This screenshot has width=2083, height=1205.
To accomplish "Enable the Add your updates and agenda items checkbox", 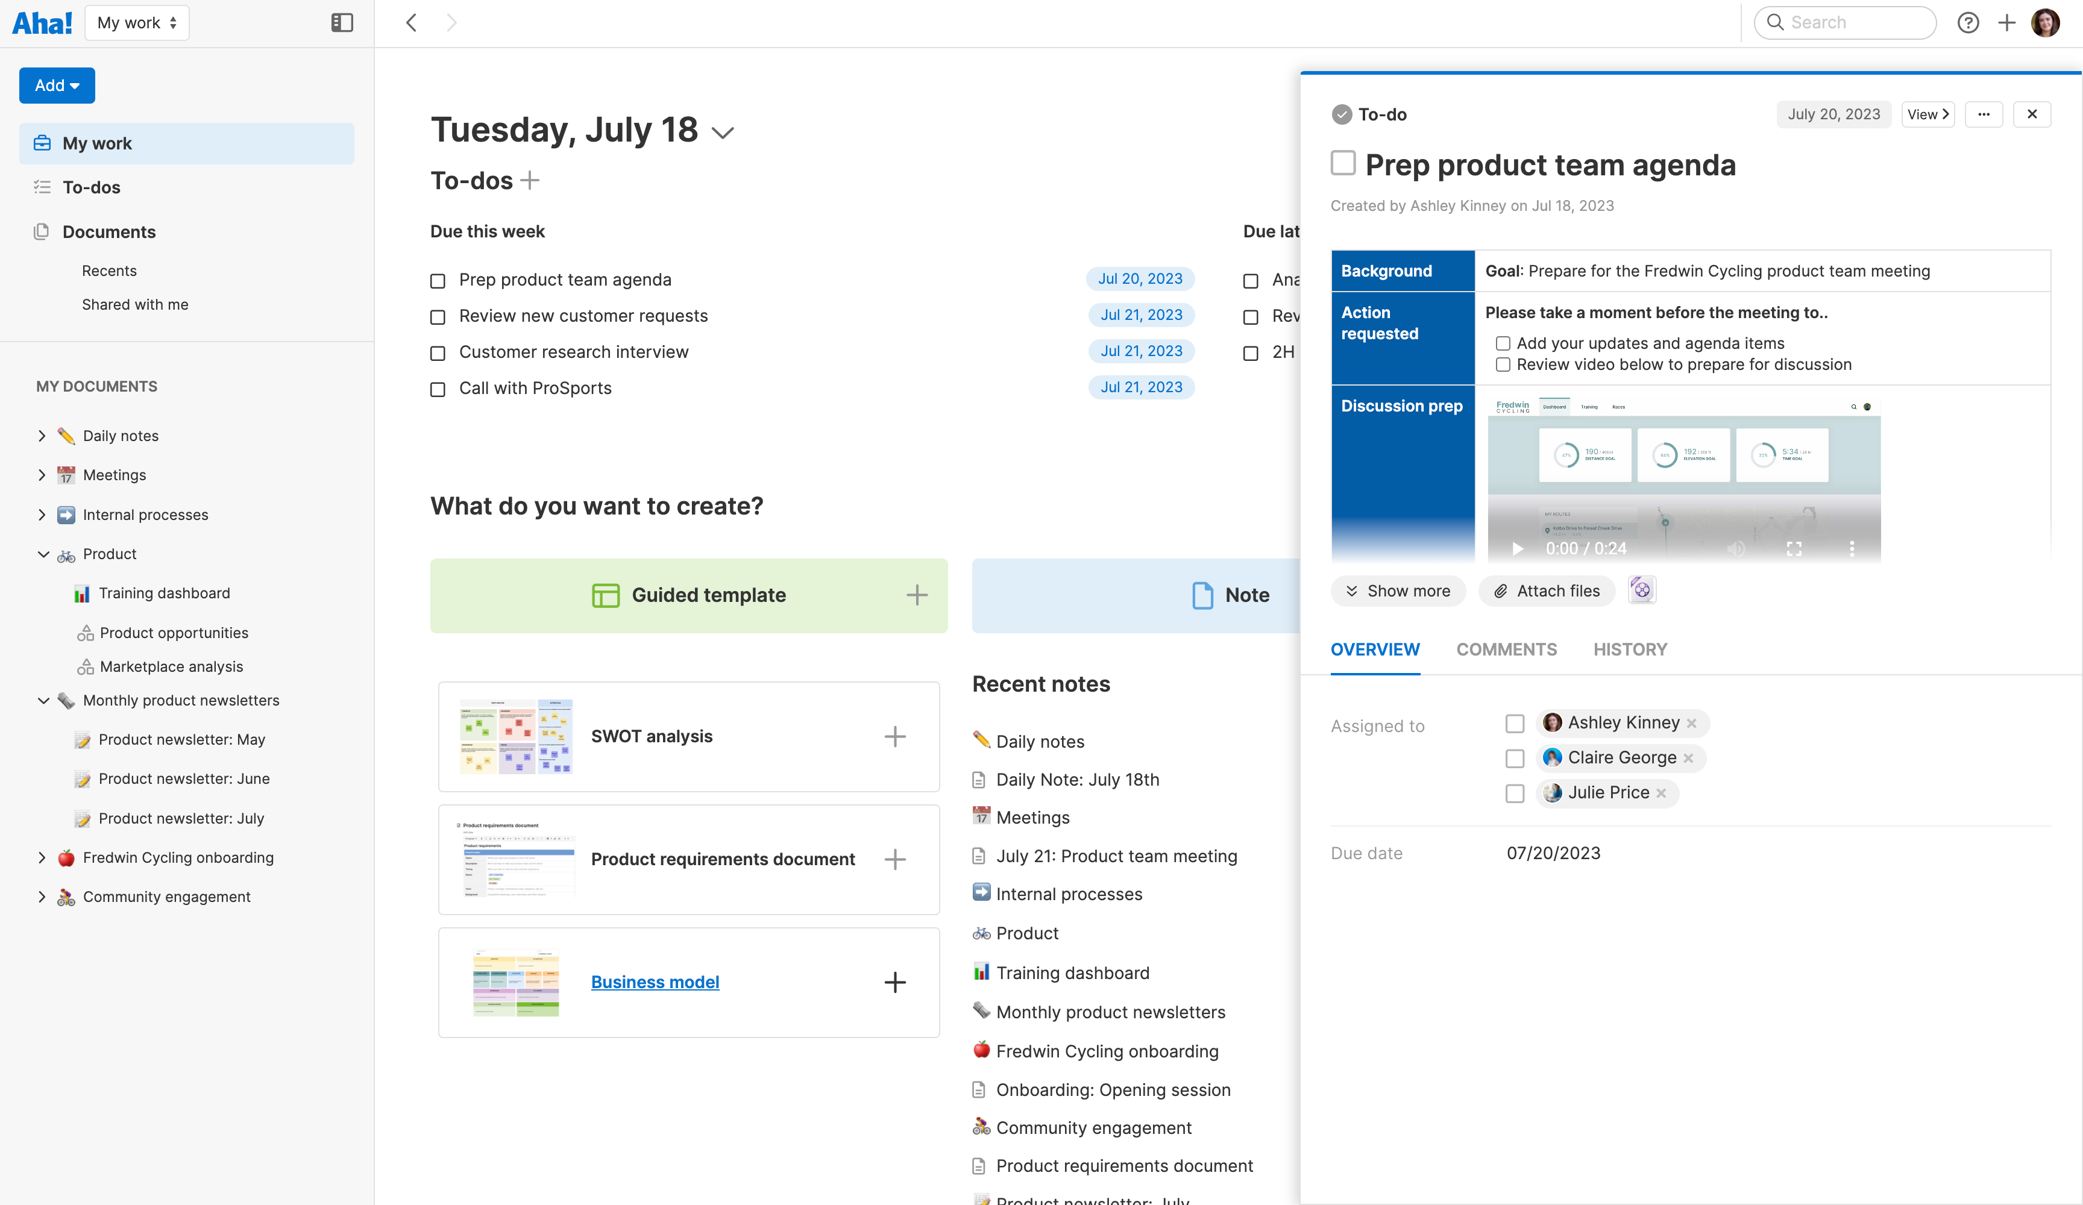I will [x=1503, y=343].
